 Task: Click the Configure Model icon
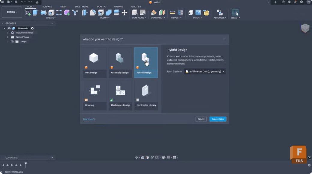[135, 13]
